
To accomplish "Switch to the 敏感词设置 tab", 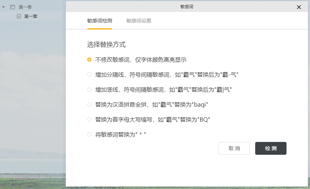I will [x=139, y=21].
